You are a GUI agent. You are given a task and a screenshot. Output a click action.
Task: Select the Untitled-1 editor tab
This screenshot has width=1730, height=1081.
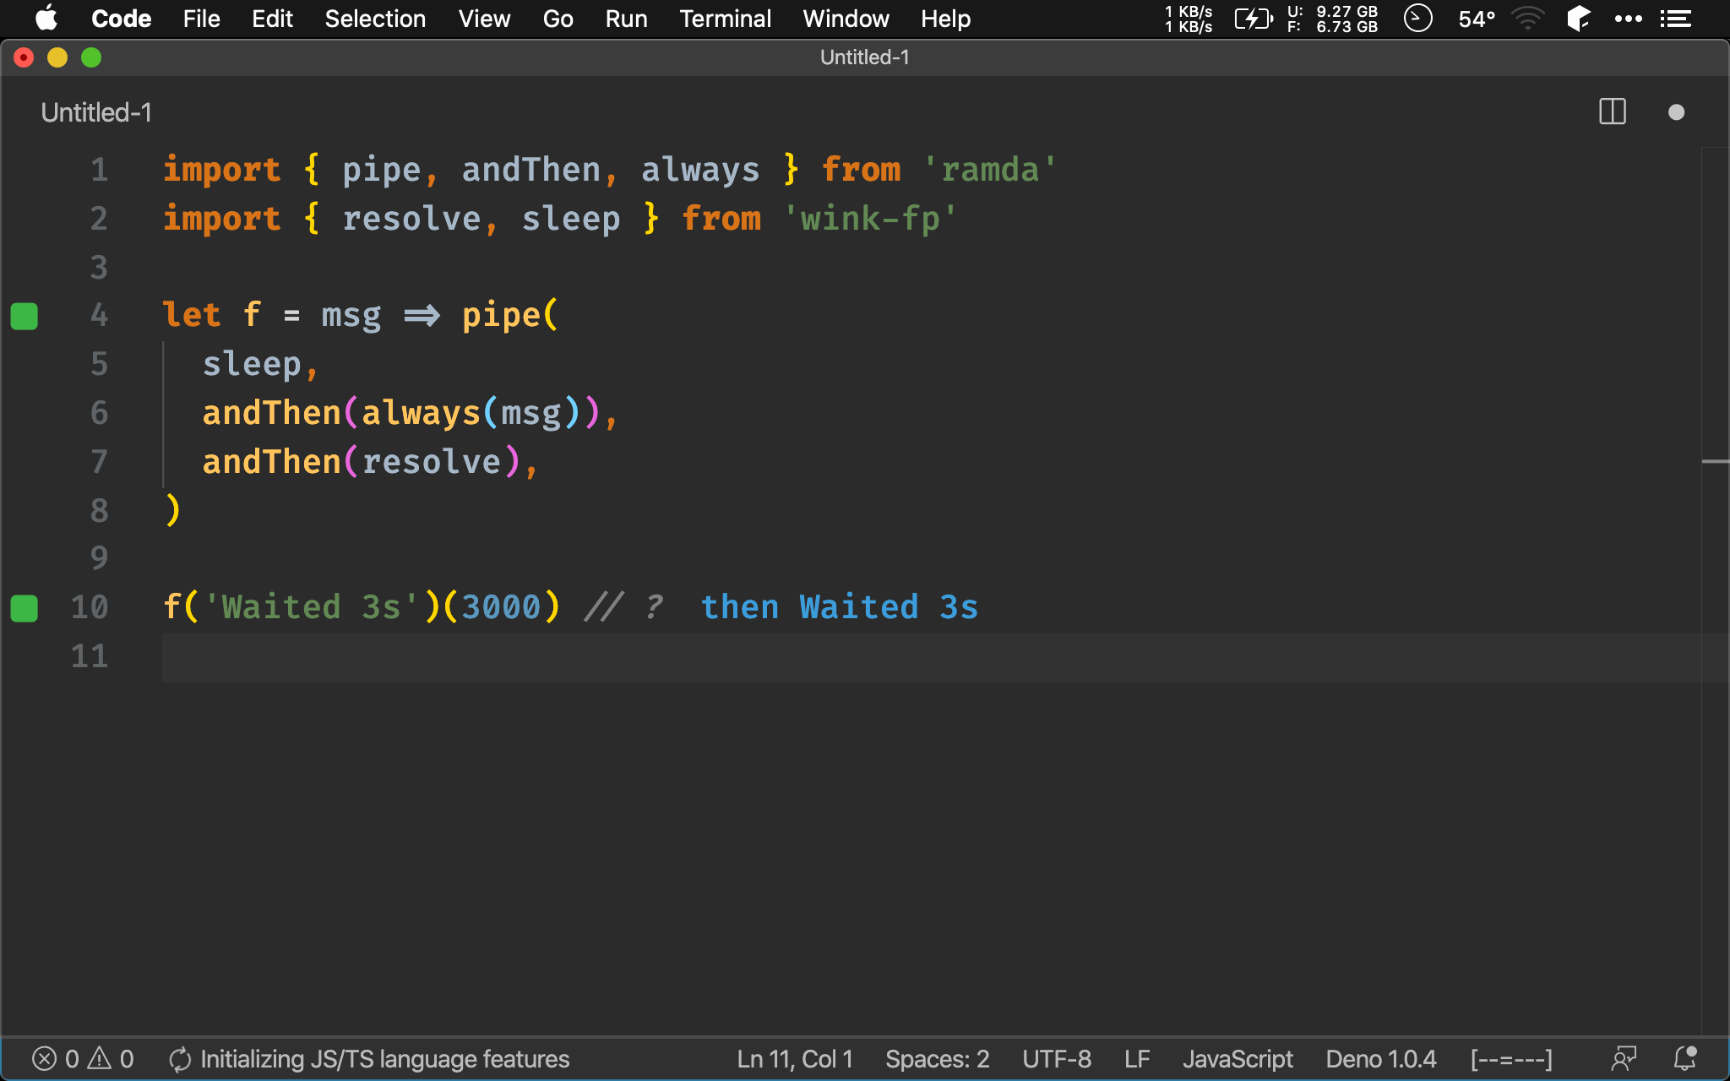[x=96, y=112]
